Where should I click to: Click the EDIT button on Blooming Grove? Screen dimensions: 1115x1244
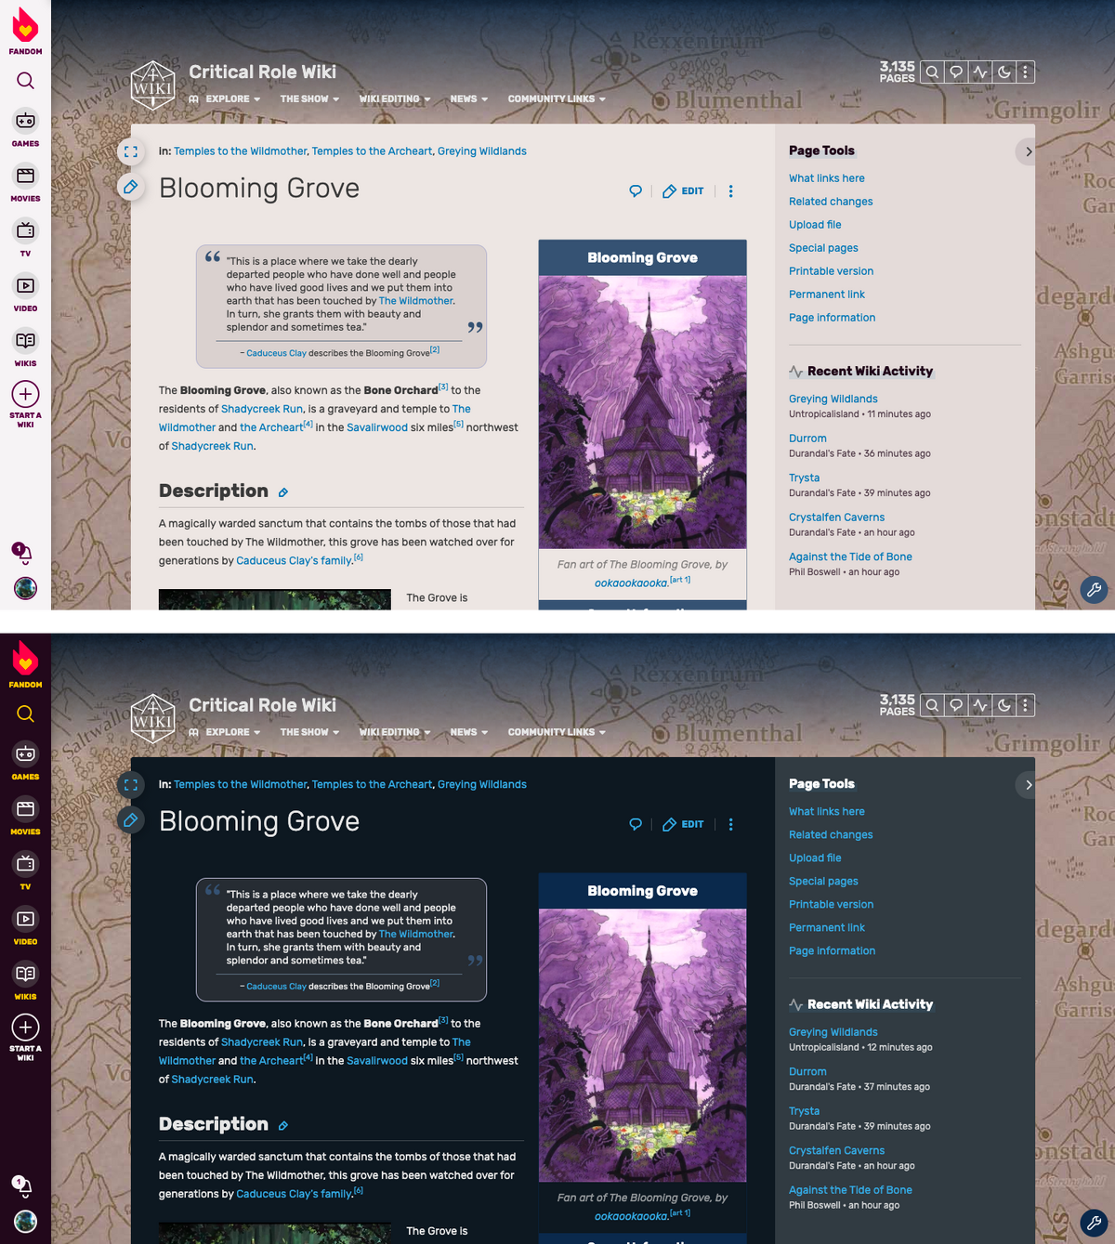point(683,190)
